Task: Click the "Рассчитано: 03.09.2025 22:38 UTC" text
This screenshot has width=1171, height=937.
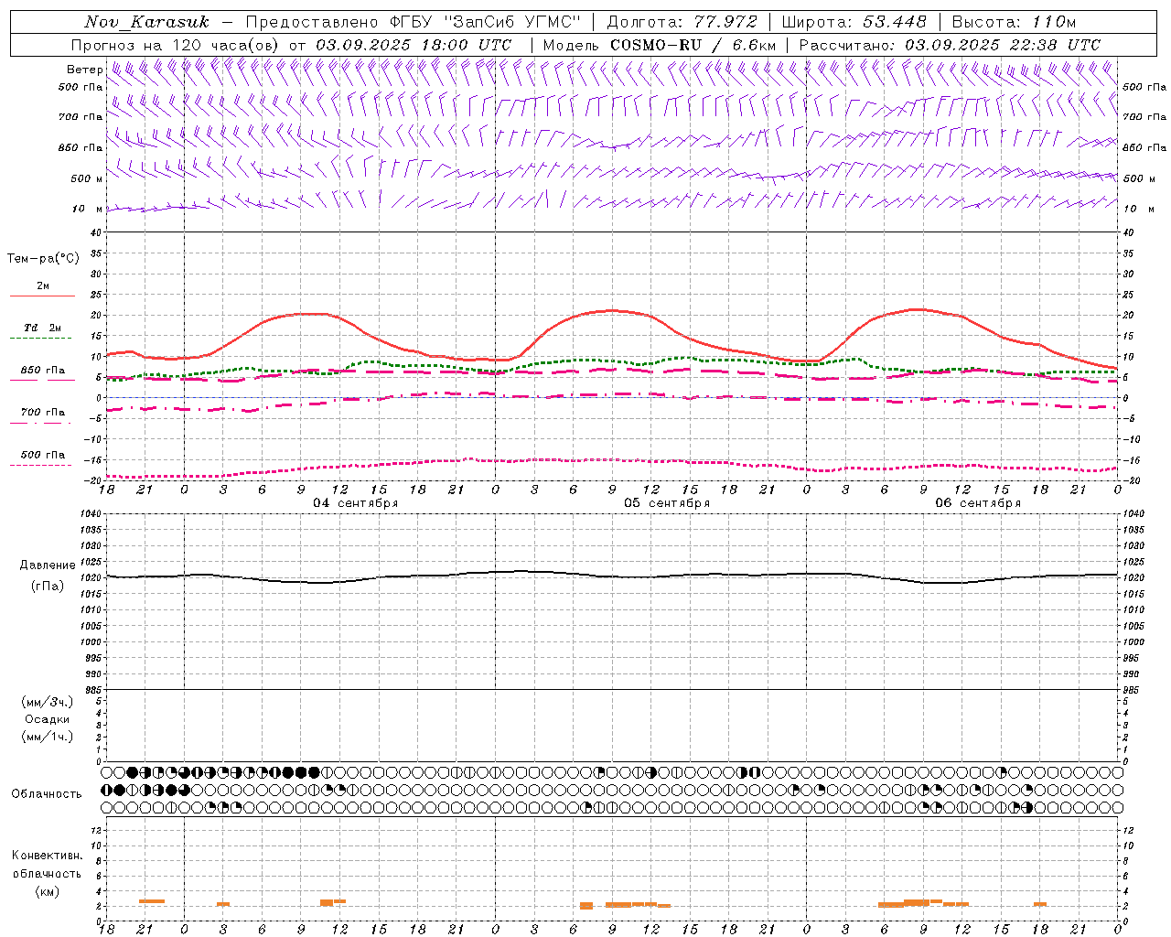Action: [950, 45]
